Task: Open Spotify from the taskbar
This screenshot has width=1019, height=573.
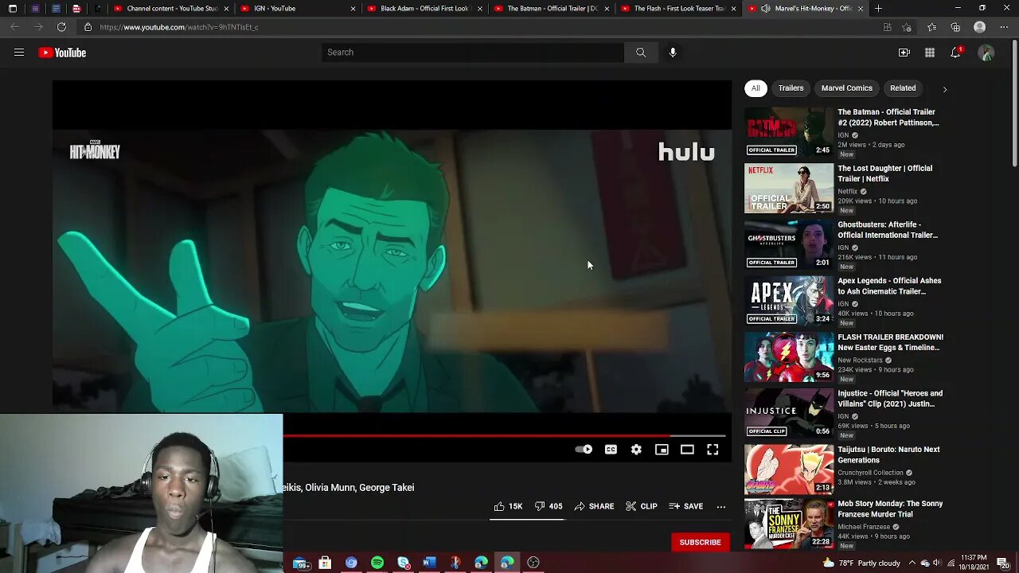Action: pyautogui.click(x=377, y=563)
